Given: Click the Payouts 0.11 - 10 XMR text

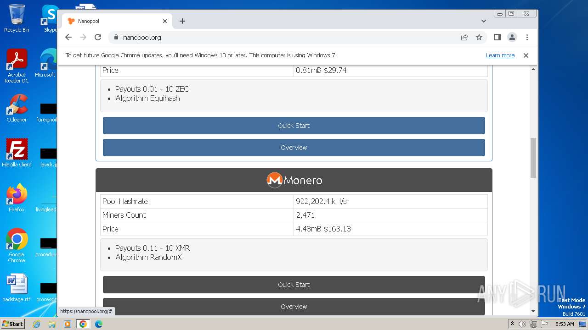Looking at the screenshot, I should tap(153, 248).
